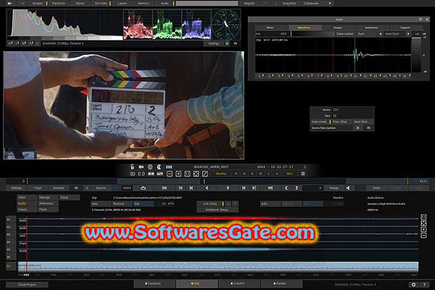The width and height of the screenshot is (435, 290).
Task: Click the lock icon above the player controls
Action: pos(132,167)
